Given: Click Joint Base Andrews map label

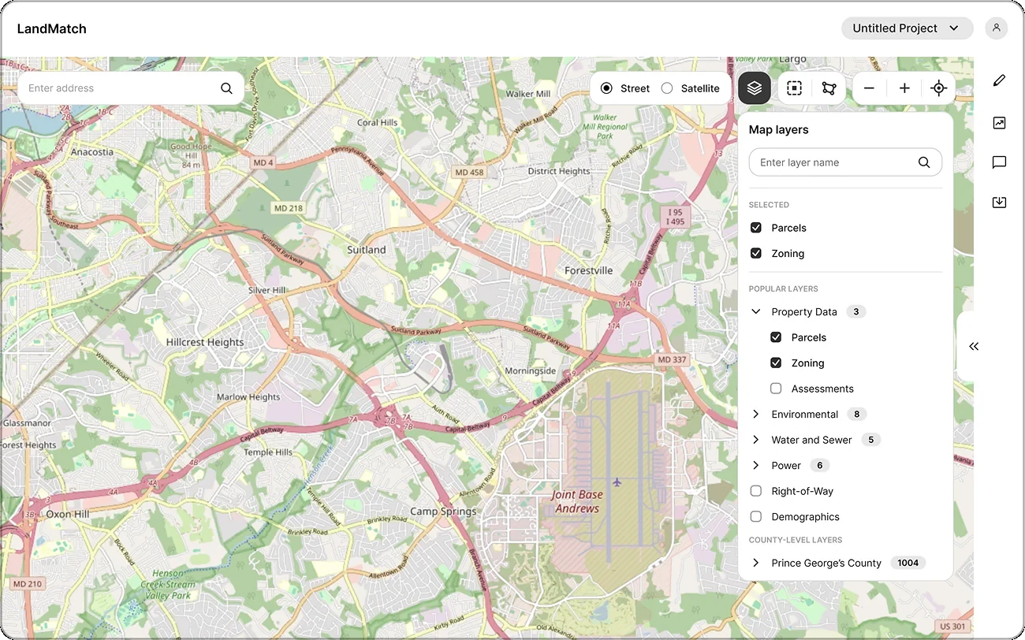Looking at the screenshot, I should [577, 502].
